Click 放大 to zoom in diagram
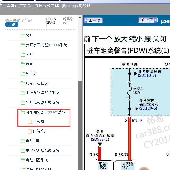Screen dimensions: 170x170 (x=121, y=39)
